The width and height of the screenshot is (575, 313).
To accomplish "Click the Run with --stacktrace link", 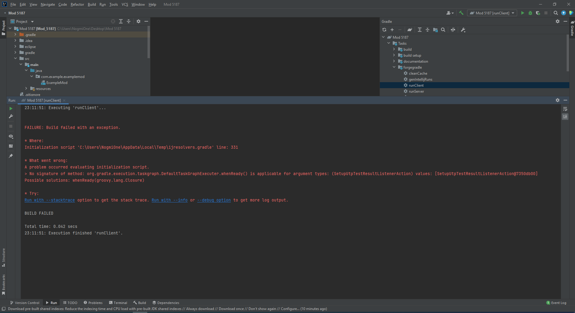I will click(50, 200).
